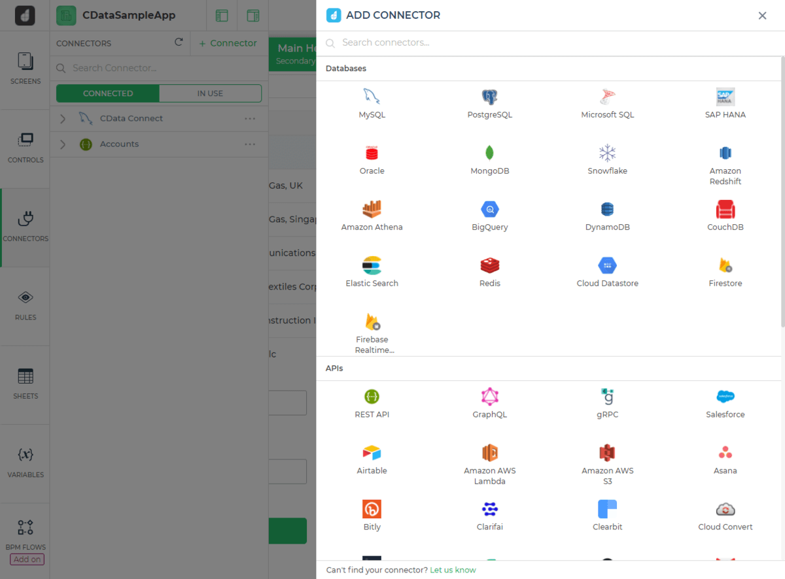
Task: Focus the Search connectors field
Action: pyautogui.click(x=550, y=42)
